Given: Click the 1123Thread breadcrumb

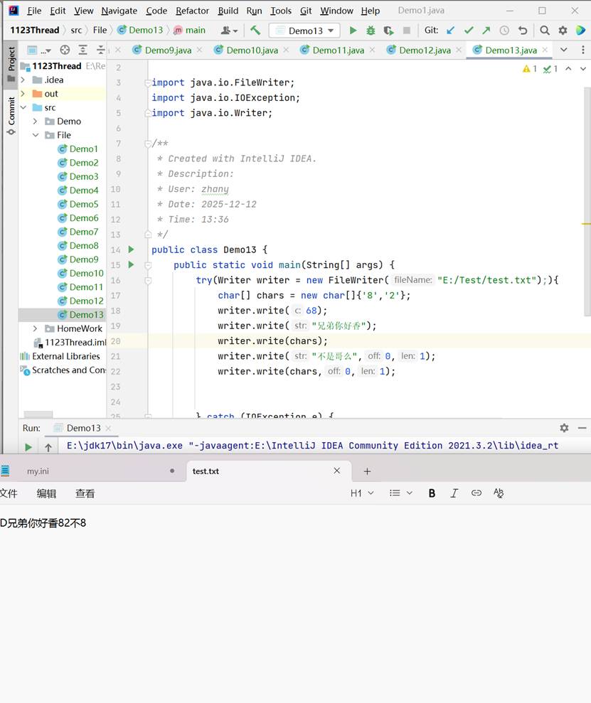Looking at the screenshot, I should (x=35, y=30).
